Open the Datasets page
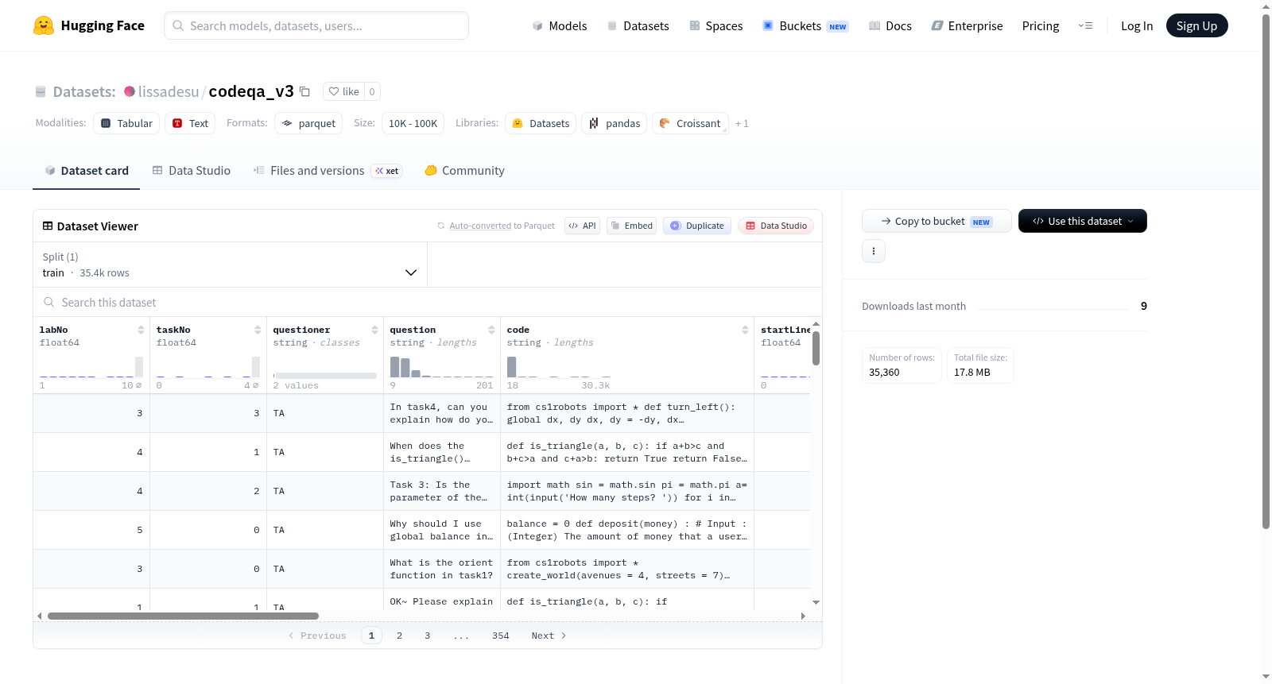 [x=638, y=25]
